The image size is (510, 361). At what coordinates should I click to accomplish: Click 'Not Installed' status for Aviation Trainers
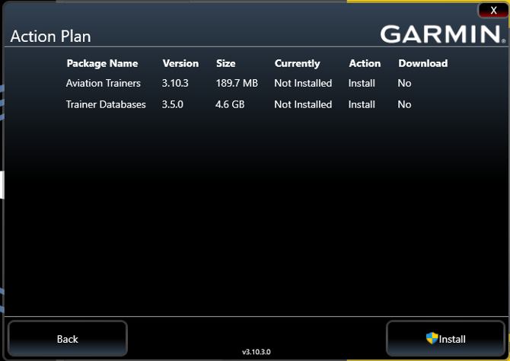coord(303,83)
